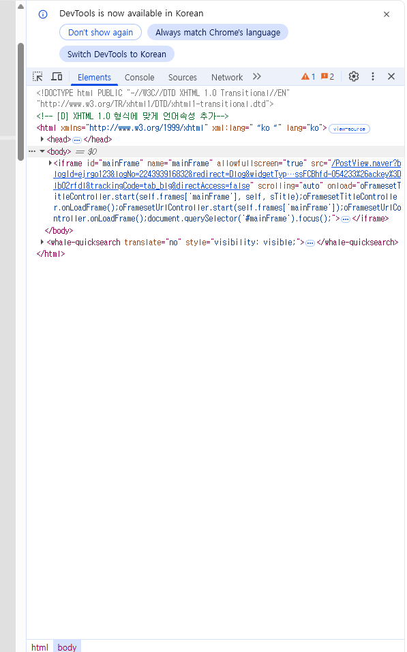Click the page scrollbar up arrow
This screenshot has height=652, width=407.
pos(20,7)
